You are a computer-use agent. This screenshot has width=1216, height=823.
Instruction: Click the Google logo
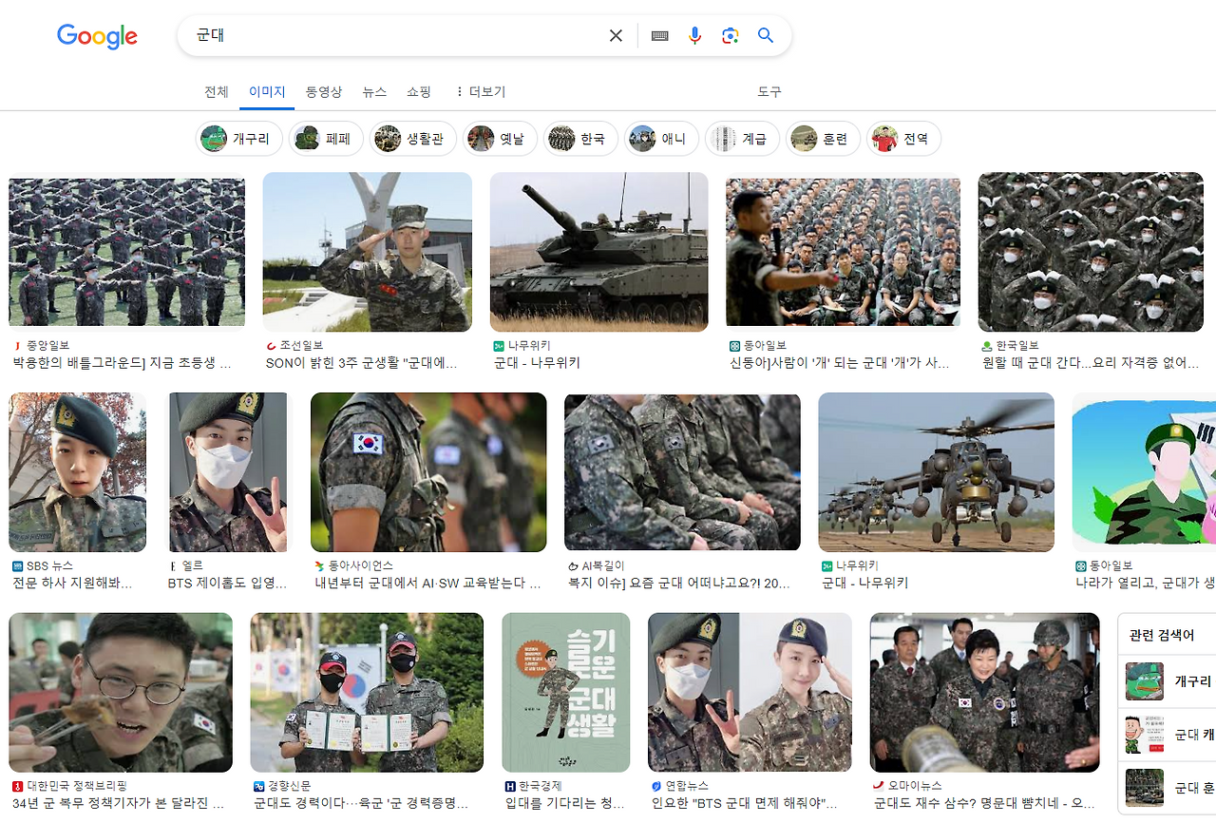coord(97,36)
